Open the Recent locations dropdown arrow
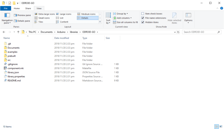 (x=14, y=32)
